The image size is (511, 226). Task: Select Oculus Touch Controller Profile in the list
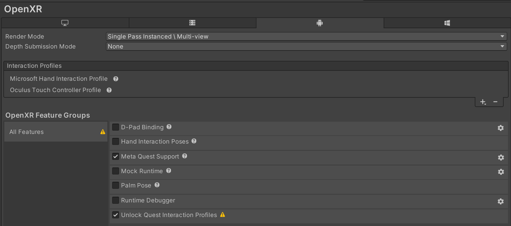point(56,90)
